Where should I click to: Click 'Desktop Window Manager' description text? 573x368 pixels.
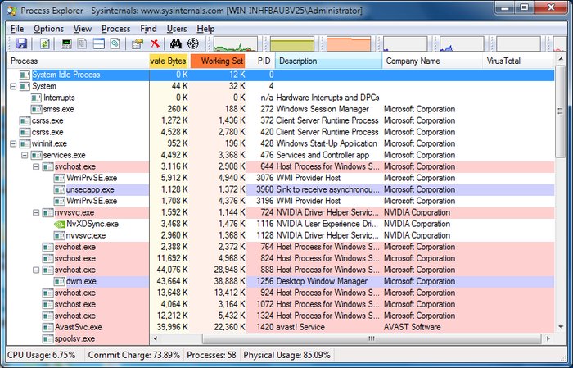click(322, 281)
